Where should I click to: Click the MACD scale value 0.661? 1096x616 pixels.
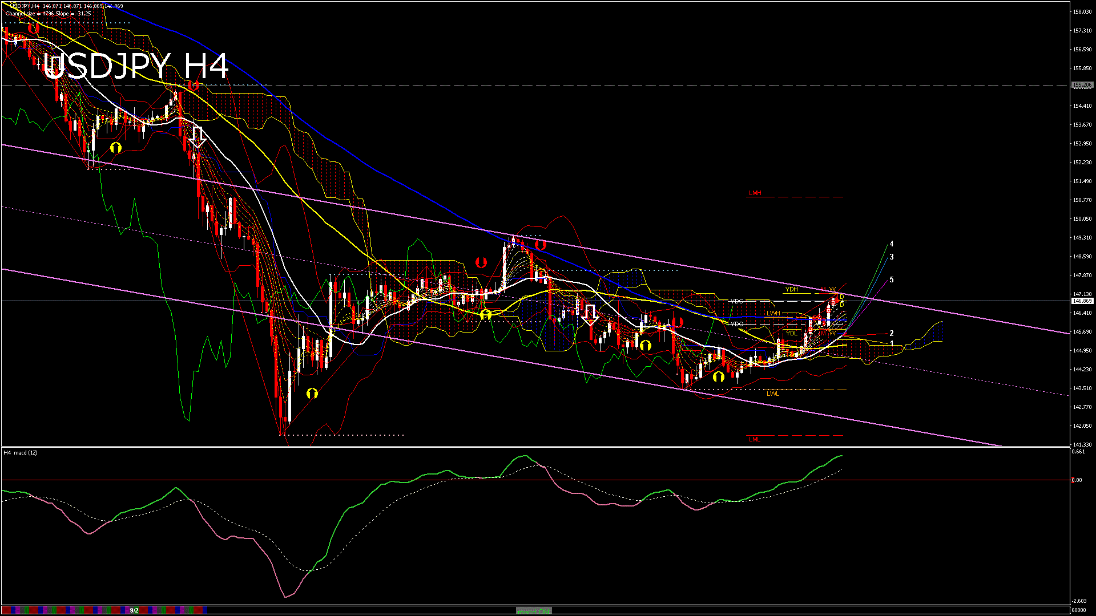[1079, 452]
